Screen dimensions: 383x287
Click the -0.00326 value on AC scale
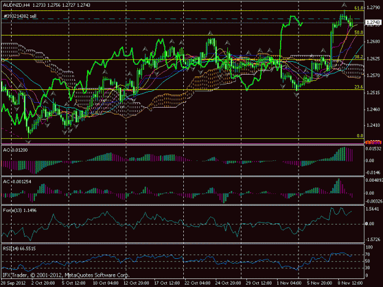(374, 201)
